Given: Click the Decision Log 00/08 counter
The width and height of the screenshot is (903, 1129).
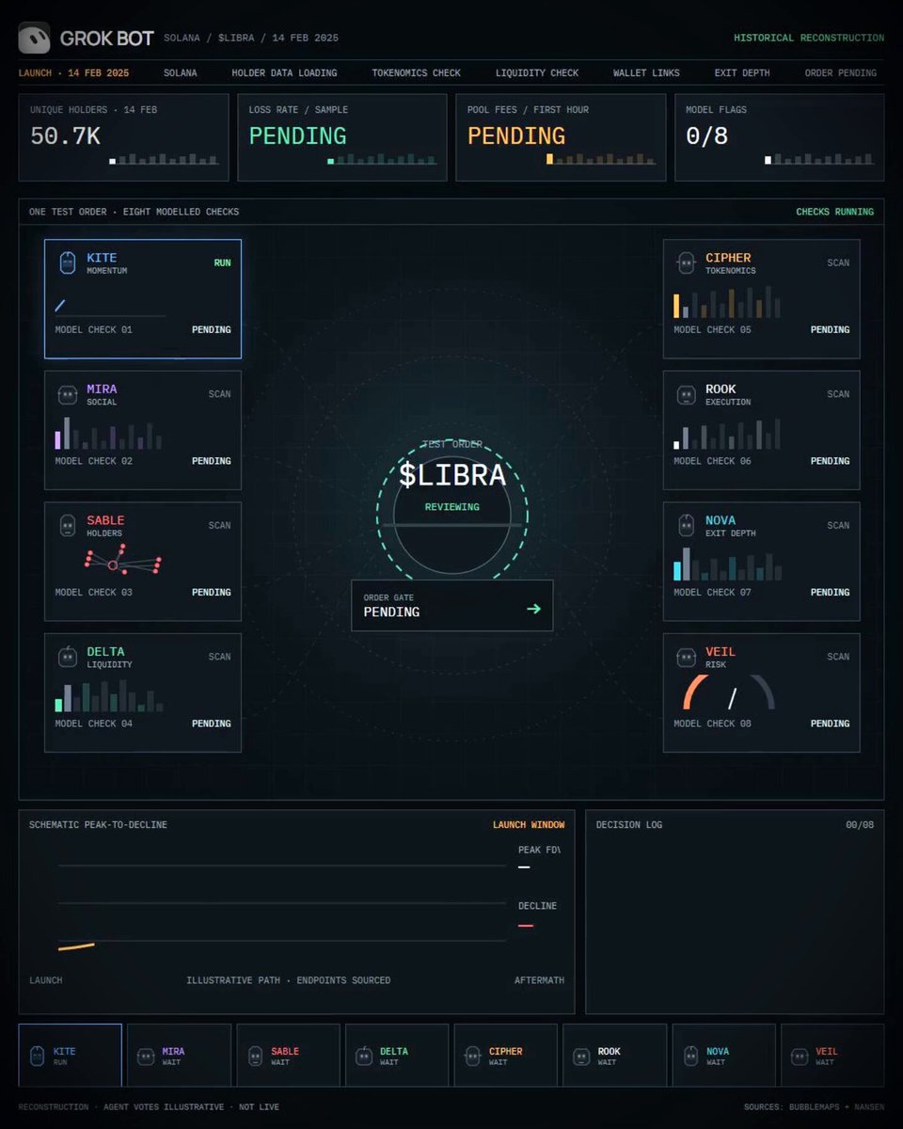Looking at the screenshot, I should 860,825.
